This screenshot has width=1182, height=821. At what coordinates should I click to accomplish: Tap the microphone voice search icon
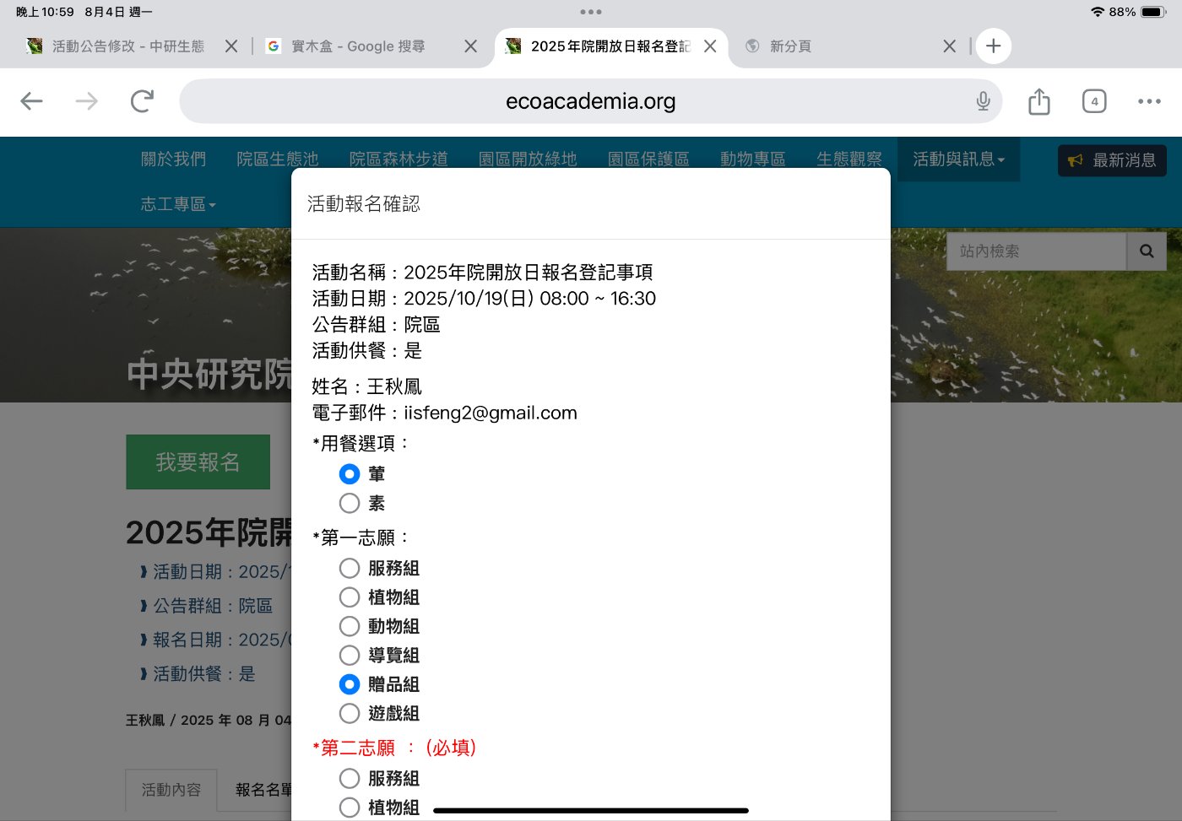point(983,101)
